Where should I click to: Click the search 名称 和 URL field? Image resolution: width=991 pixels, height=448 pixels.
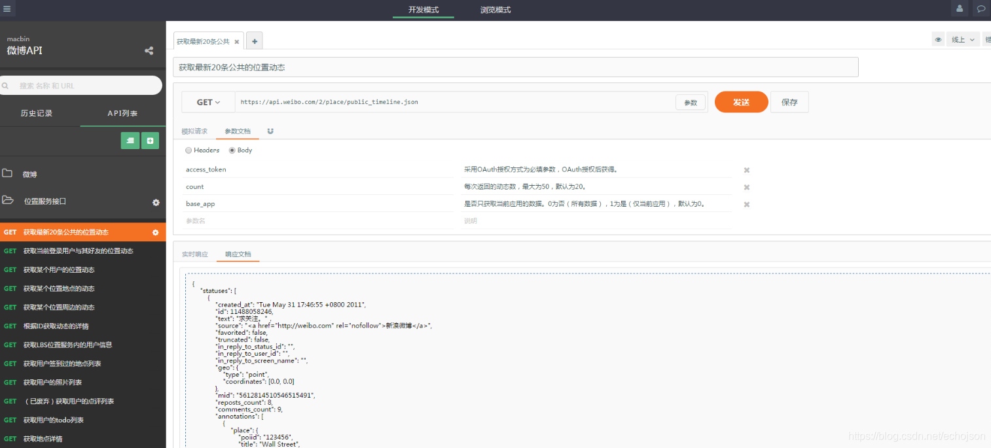click(81, 85)
